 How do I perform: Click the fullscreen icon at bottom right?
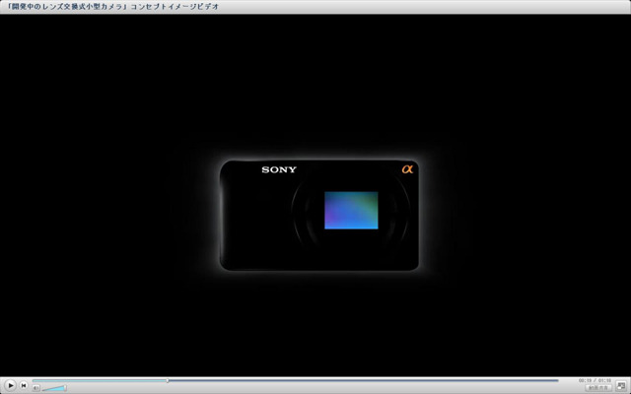point(621,385)
